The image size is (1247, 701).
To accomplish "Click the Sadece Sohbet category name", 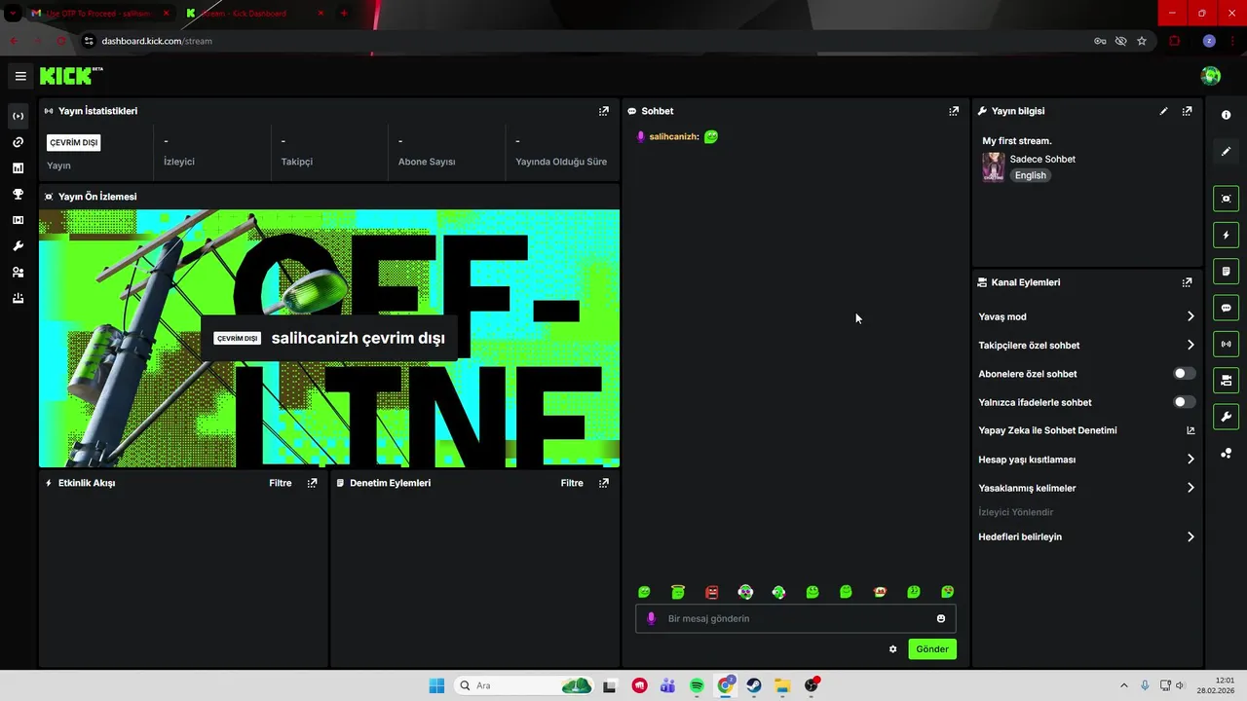I will [x=1042, y=159].
